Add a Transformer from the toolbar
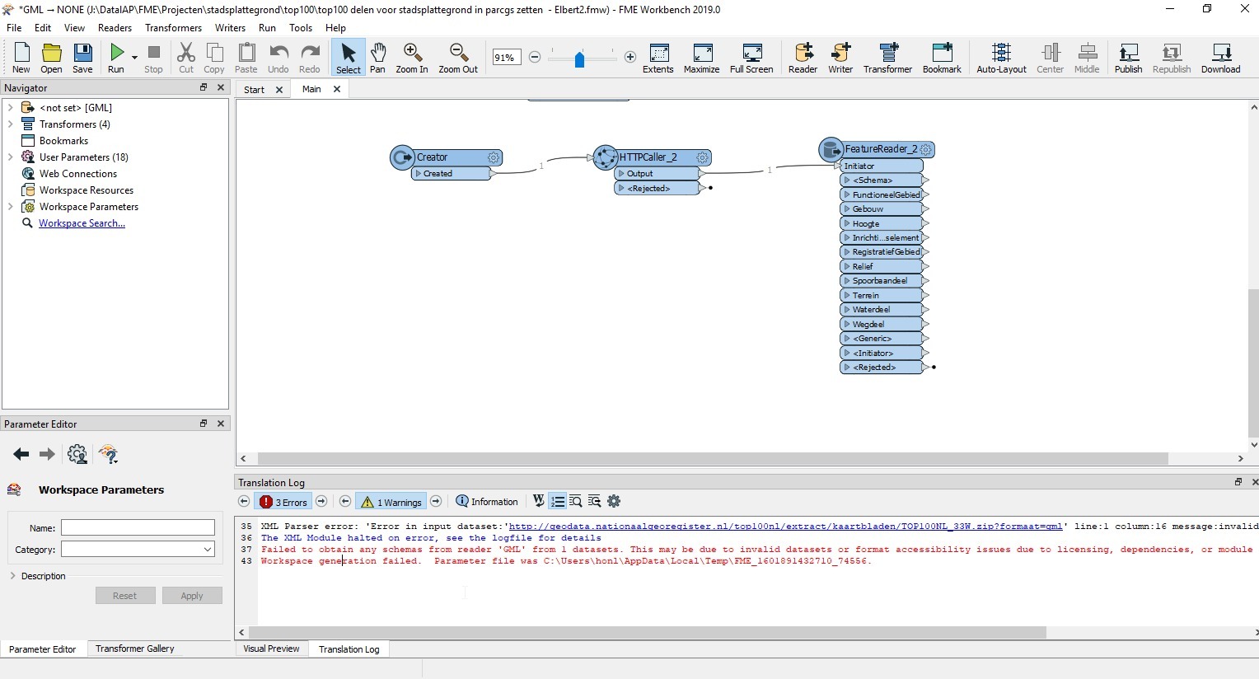The height and width of the screenshot is (679, 1259). [887, 58]
